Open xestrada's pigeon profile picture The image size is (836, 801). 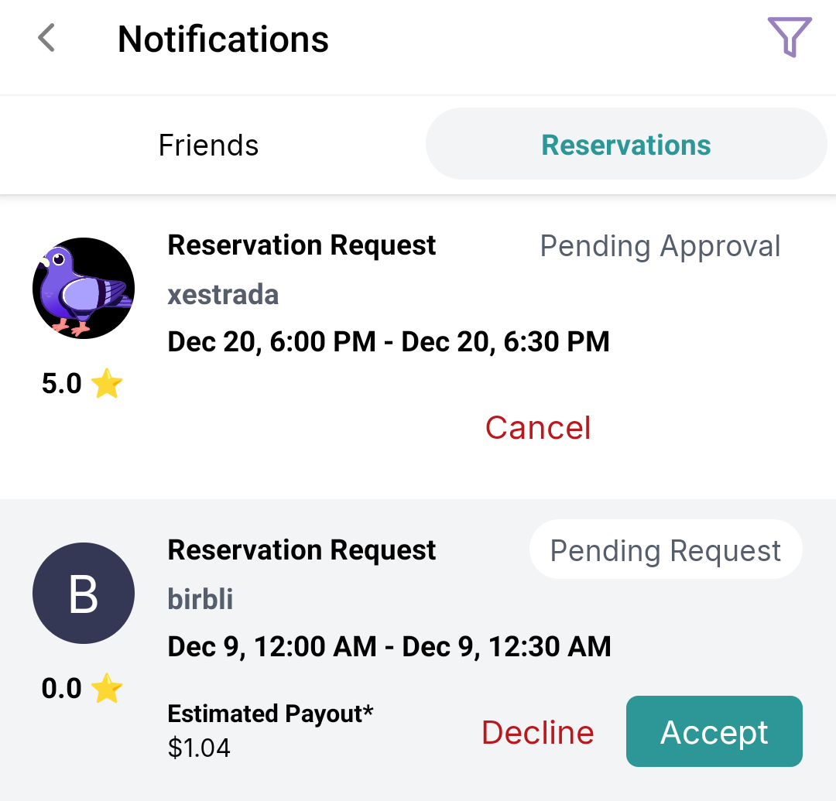click(83, 288)
